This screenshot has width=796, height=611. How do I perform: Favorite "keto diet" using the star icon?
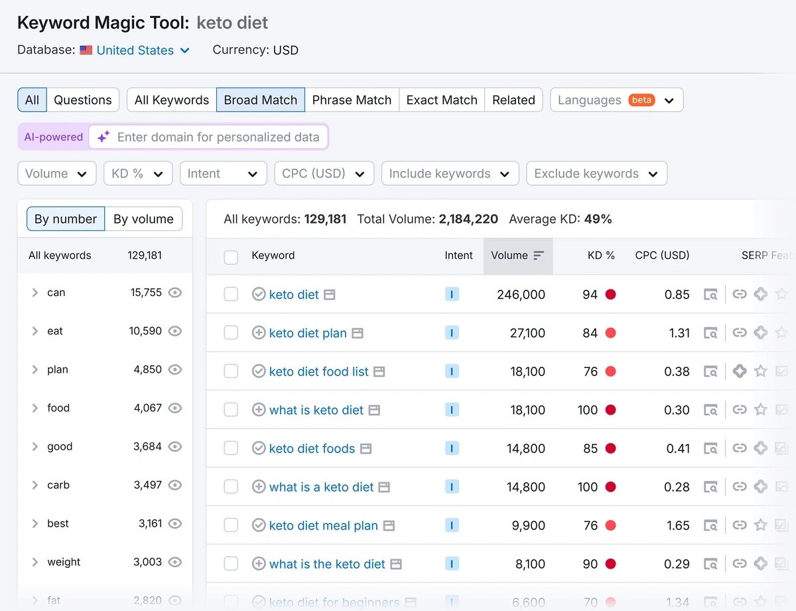pos(781,295)
